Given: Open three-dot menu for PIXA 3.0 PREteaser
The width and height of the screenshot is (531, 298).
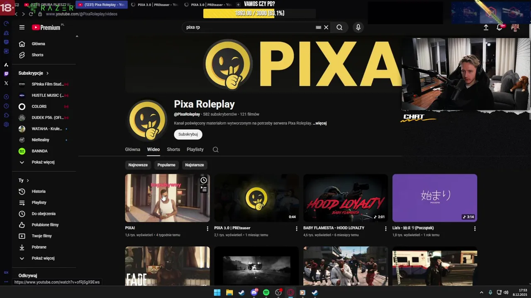Looking at the screenshot, I should pyautogui.click(x=296, y=228).
